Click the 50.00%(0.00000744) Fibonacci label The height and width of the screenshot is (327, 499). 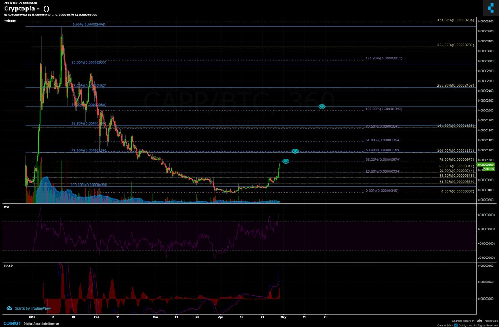point(457,171)
